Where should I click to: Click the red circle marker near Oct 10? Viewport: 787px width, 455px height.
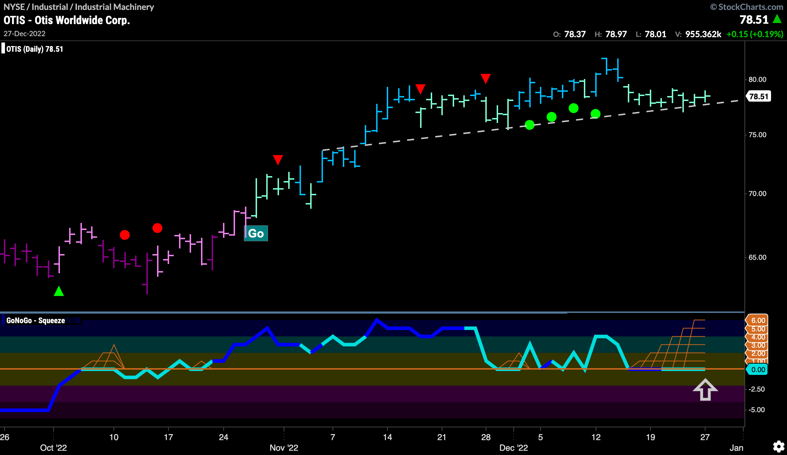tap(125, 235)
